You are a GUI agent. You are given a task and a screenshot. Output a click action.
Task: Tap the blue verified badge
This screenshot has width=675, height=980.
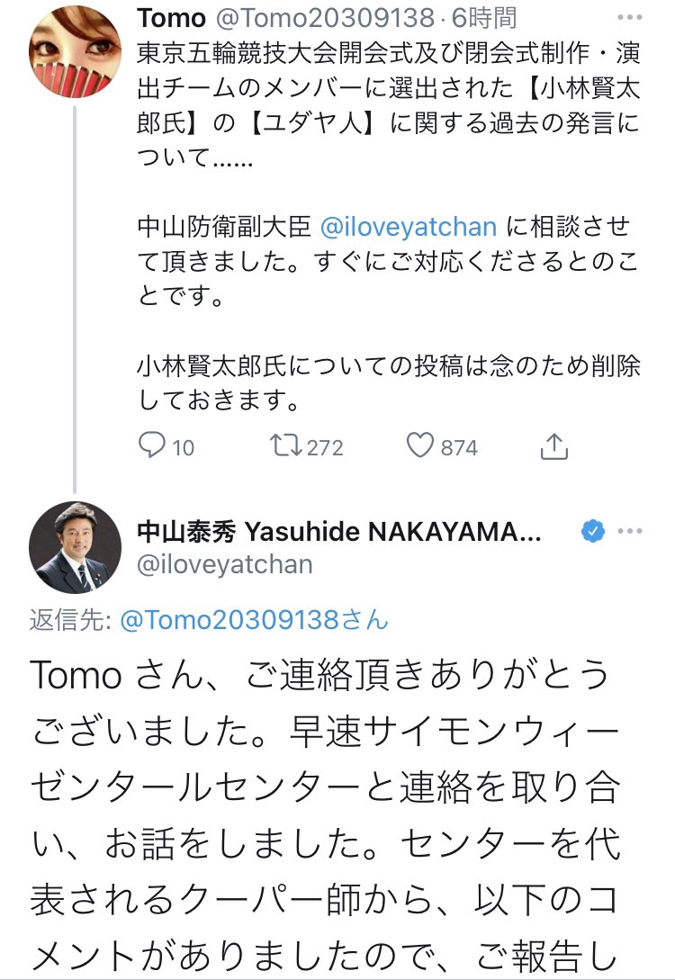coord(592,531)
